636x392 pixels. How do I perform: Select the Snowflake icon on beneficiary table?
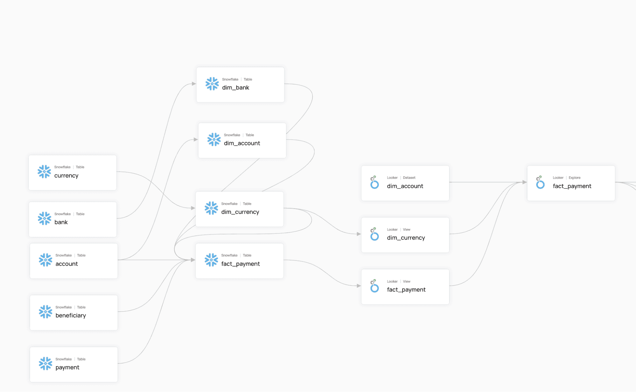[x=45, y=311]
